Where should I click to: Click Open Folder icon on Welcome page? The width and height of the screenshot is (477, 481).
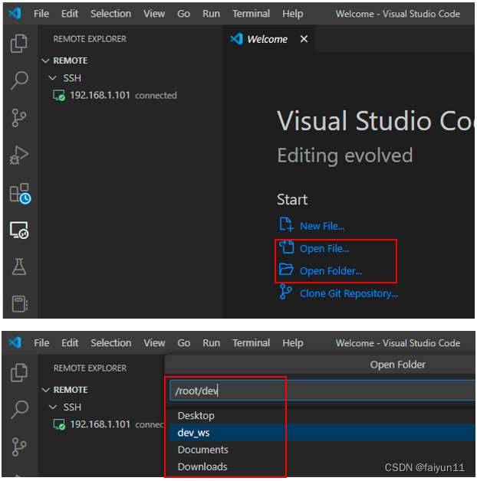[286, 270]
